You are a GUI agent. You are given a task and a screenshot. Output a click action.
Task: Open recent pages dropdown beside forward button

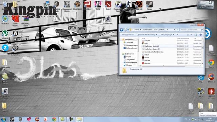[x=128, y=30]
